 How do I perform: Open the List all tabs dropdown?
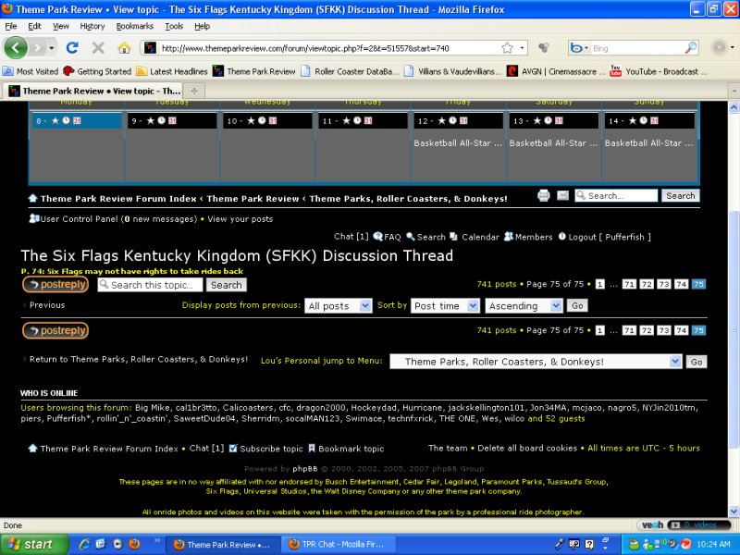pos(734,91)
